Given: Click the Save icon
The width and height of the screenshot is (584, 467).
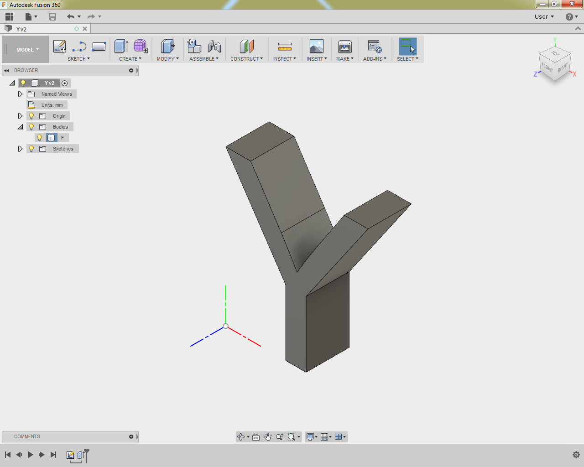Looking at the screenshot, I should tap(52, 17).
